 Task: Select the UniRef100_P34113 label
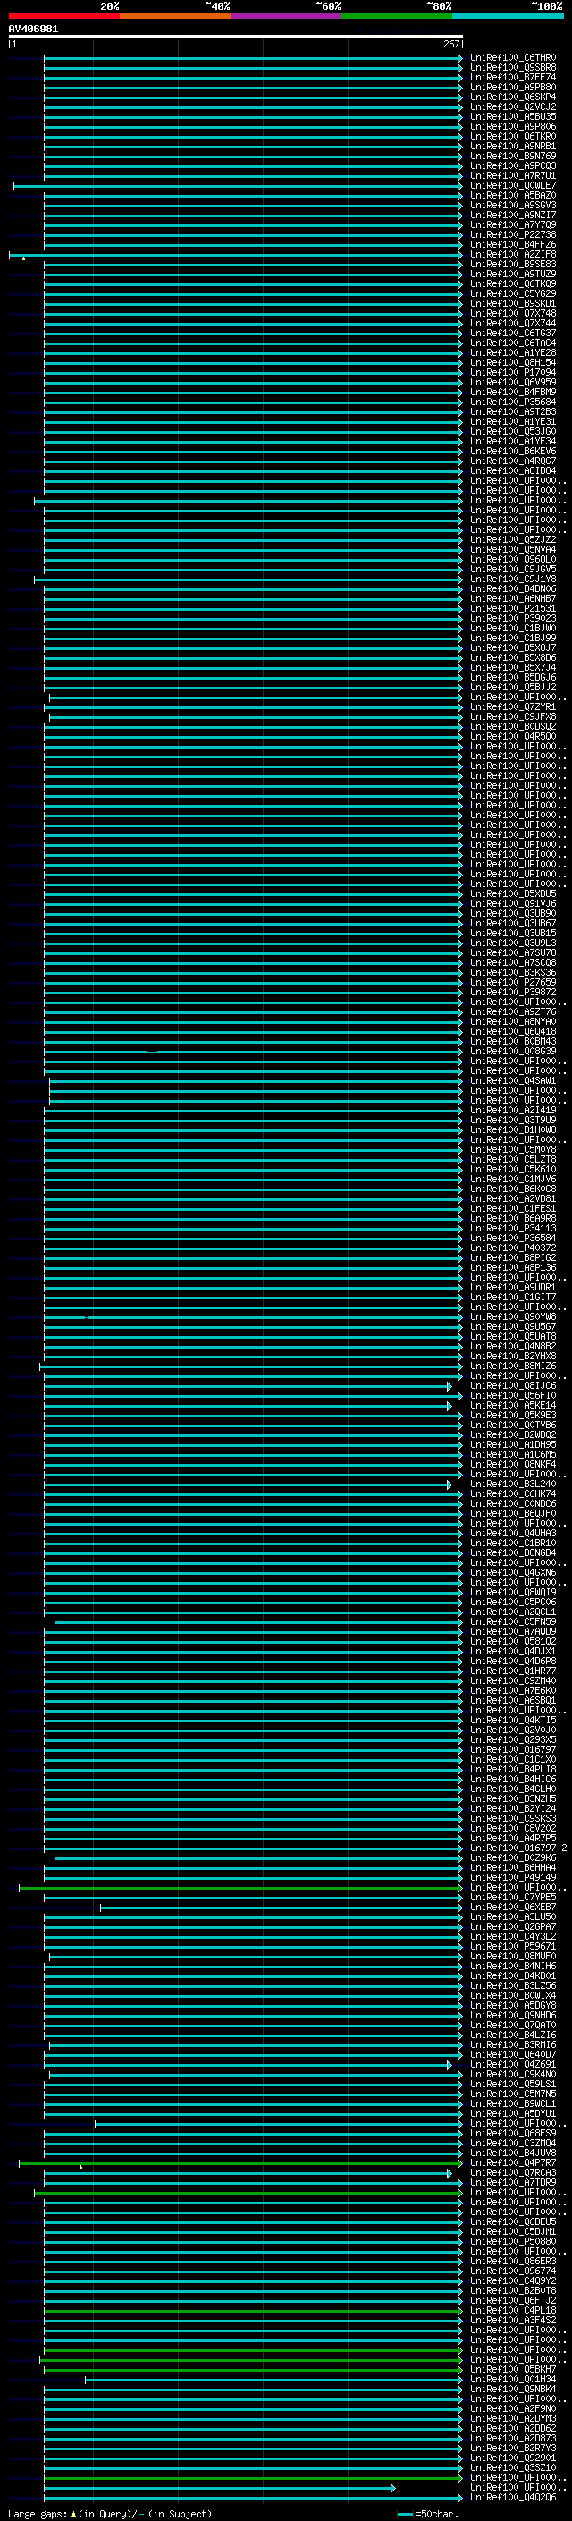pyautogui.click(x=512, y=1228)
